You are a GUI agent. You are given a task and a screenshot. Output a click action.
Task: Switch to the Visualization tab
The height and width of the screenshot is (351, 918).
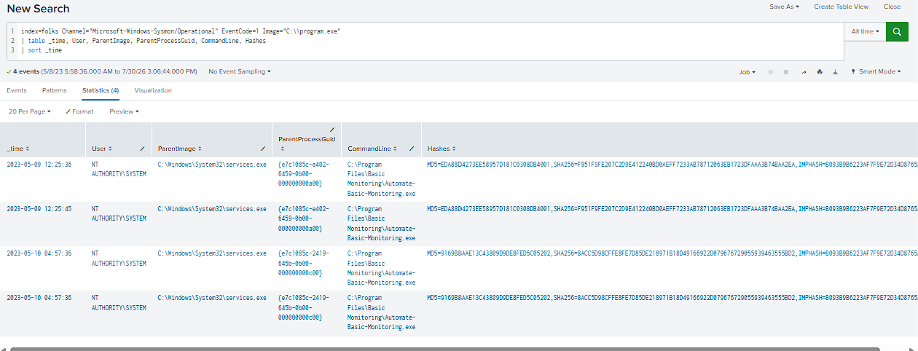153,90
